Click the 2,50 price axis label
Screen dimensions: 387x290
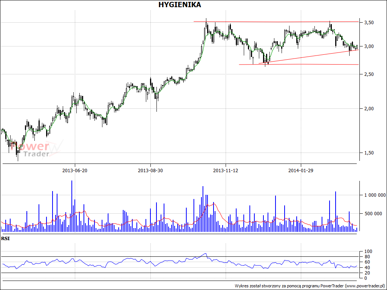[x=369, y=74]
